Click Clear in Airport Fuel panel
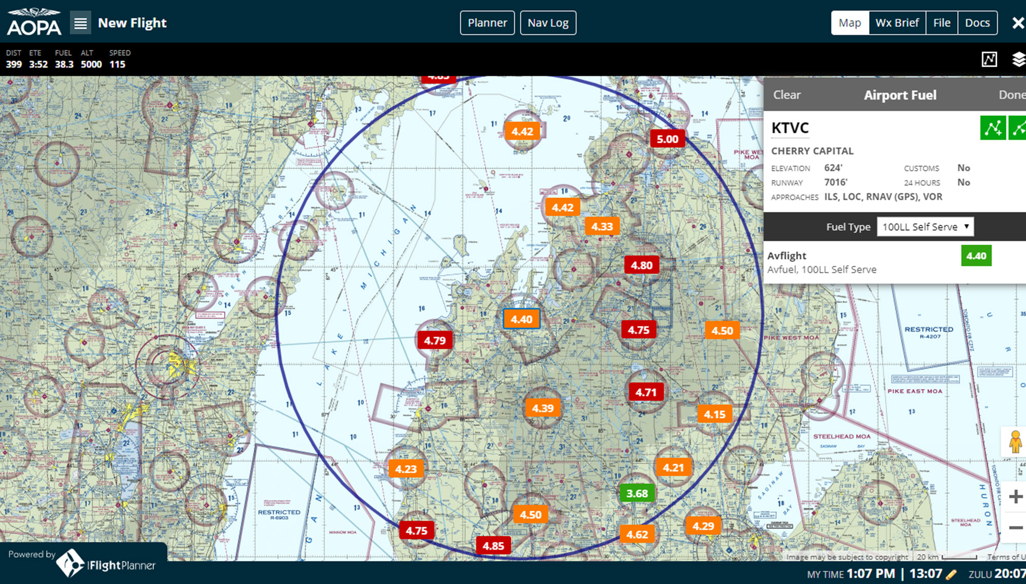This screenshot has width=1026, height=584. pos(786,95)
